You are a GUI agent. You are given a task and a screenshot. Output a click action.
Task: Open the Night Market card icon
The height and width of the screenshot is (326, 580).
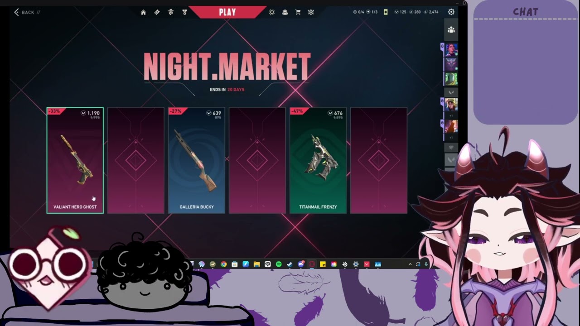point(386,12)
